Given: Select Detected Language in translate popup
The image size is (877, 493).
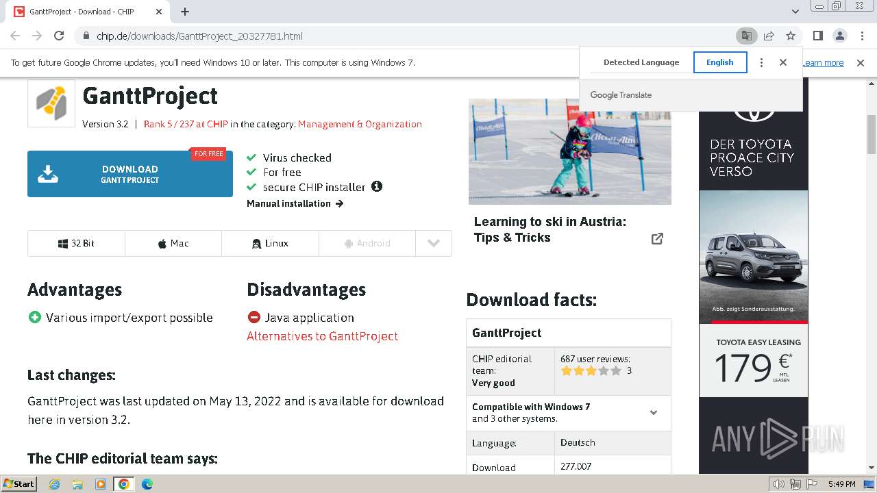Looking at the screenshot, I should (641, 62).
